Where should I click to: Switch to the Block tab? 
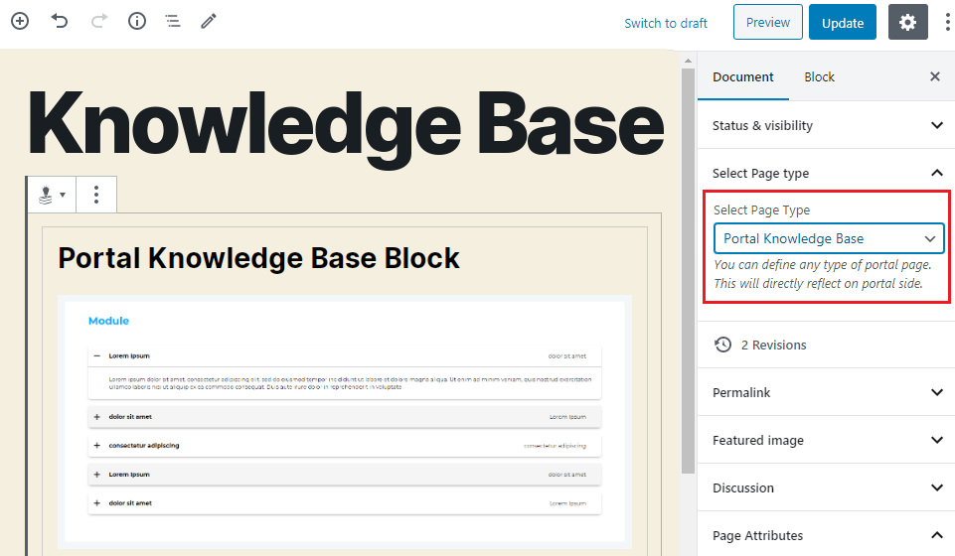pyautogui.click(x=819, y=76)
